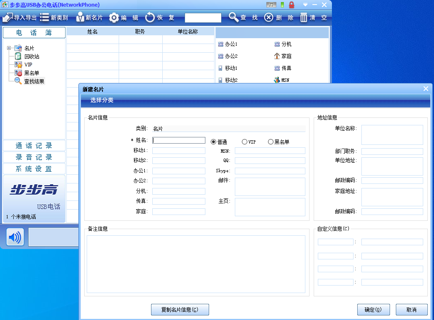Select the VIP radio button
Viewport: 434px width, 320px height.
coord(244,142)
